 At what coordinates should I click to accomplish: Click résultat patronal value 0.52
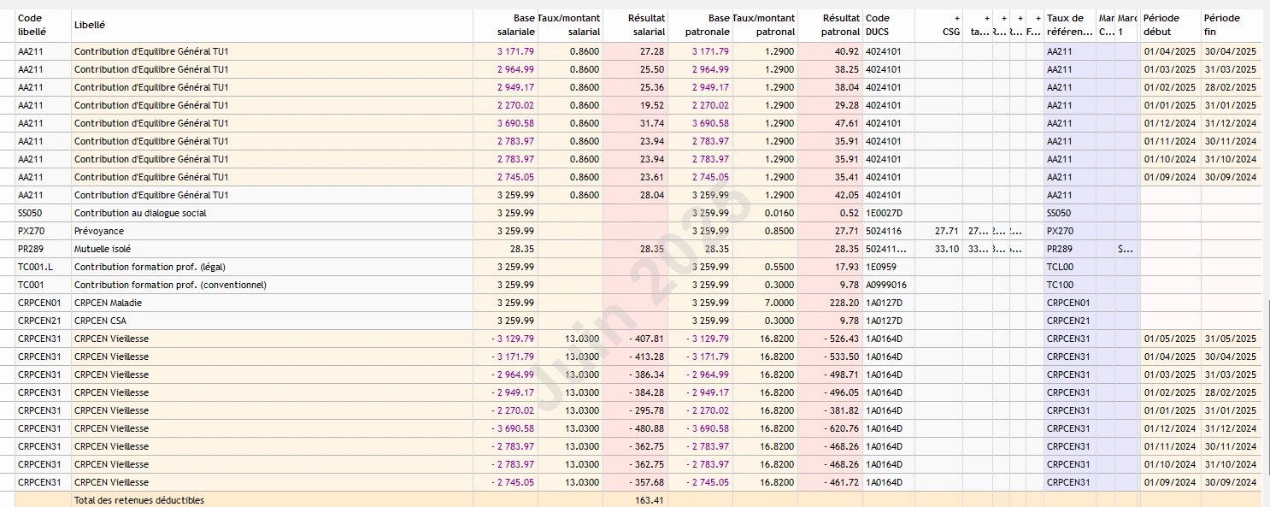click(x=850, y=213)
